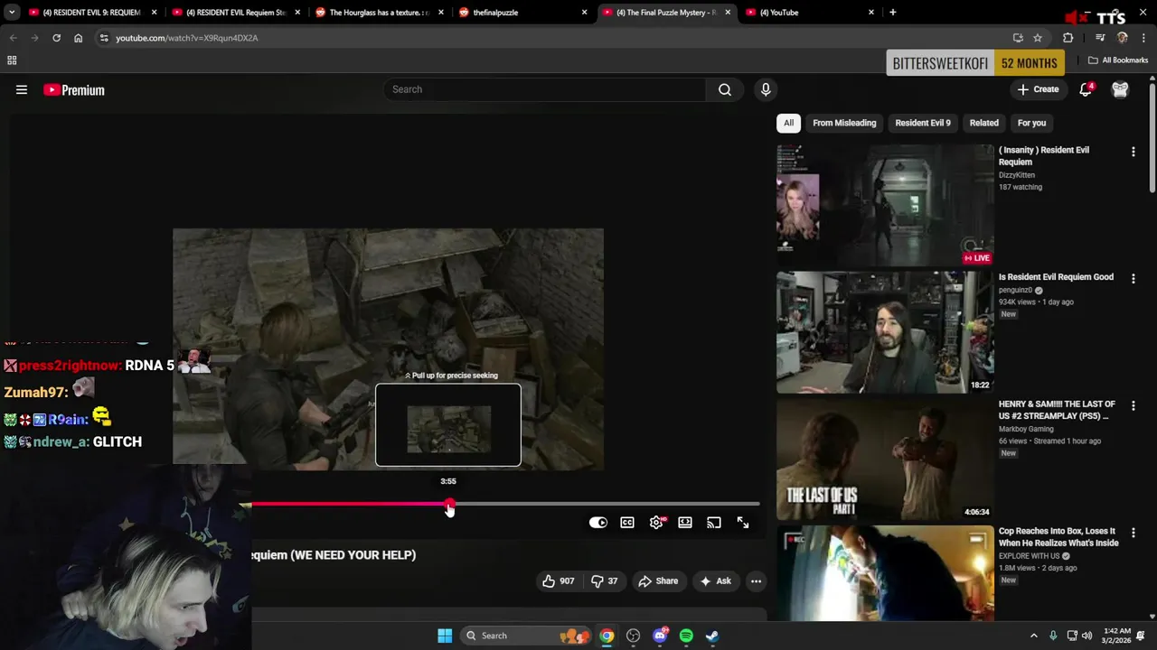Open Chrome three-dot menu

coord(1143,38)
